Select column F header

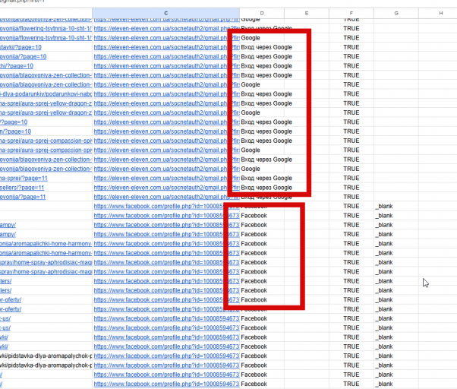coord(351,13)
